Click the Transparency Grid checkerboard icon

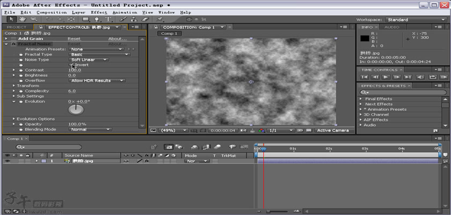(309, 131)
